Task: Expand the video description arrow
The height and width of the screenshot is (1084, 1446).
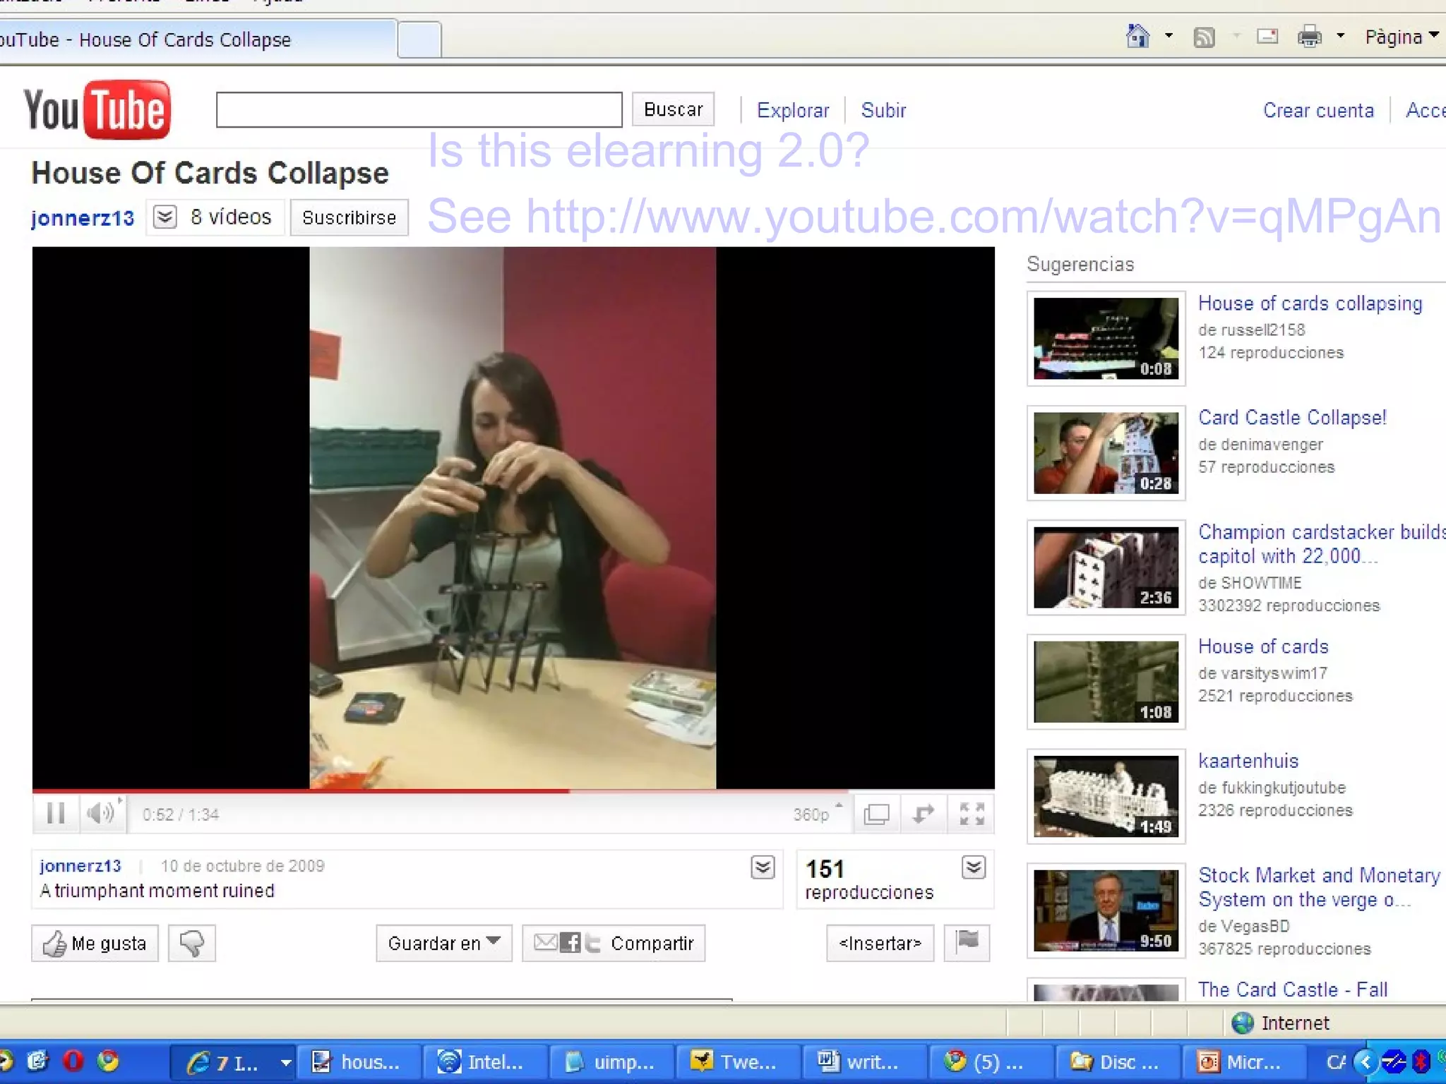Action: click(763, 867)
